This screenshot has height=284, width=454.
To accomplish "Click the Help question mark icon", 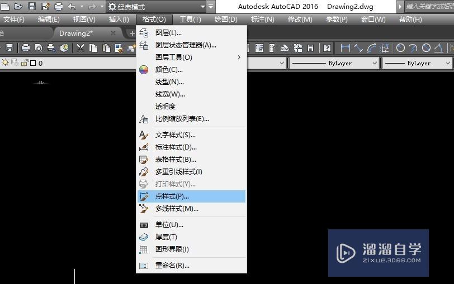I will pos(327,47).
